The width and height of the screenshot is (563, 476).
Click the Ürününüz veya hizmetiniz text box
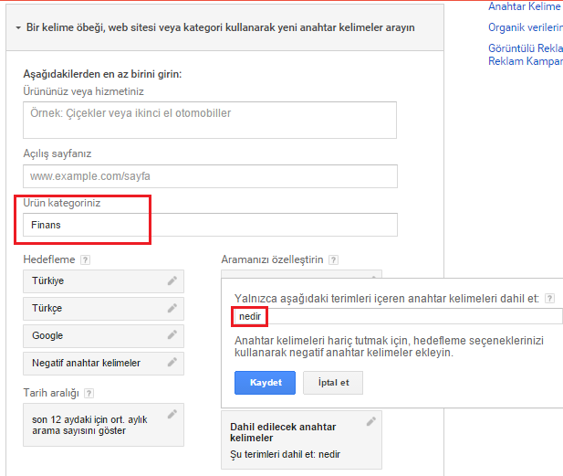coord(210,120)
